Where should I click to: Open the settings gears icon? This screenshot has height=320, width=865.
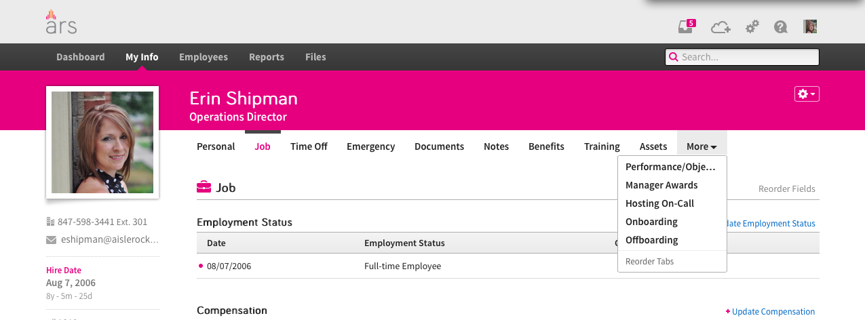tap(752, 27)
